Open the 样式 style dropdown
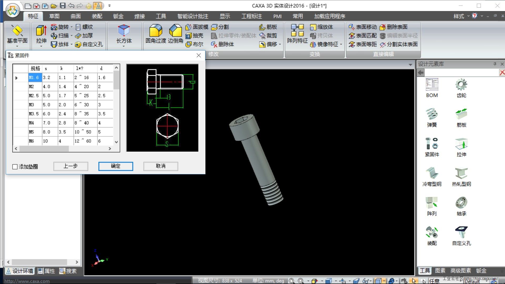Screen dimensions: 505x284 click(461, 16)
